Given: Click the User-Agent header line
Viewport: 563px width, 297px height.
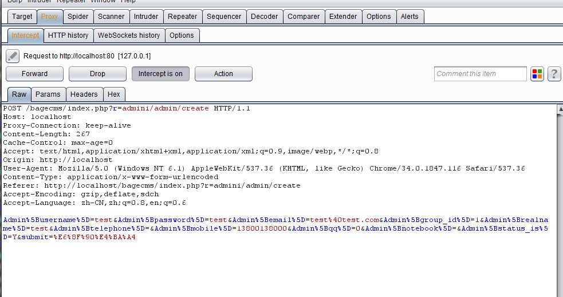Looking at the screenshot, I should point(264,169).
